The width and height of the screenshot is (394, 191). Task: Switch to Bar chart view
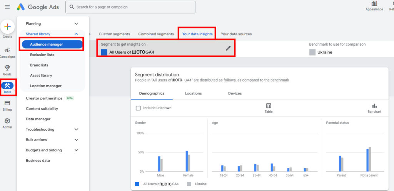374,106
